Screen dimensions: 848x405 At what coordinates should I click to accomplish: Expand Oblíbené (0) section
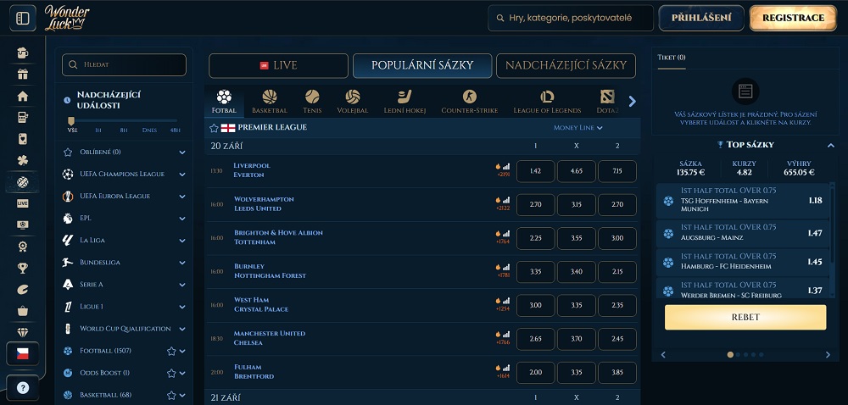pos(182,153)
